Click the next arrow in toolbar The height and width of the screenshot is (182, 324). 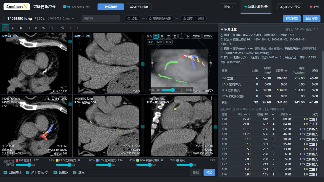(x=78, y=28)
